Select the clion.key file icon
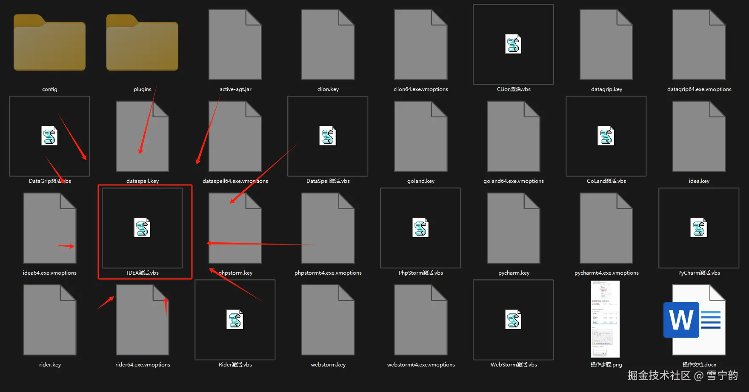The width and height of the screenshot is (749, 392). [x=328, y=44]
